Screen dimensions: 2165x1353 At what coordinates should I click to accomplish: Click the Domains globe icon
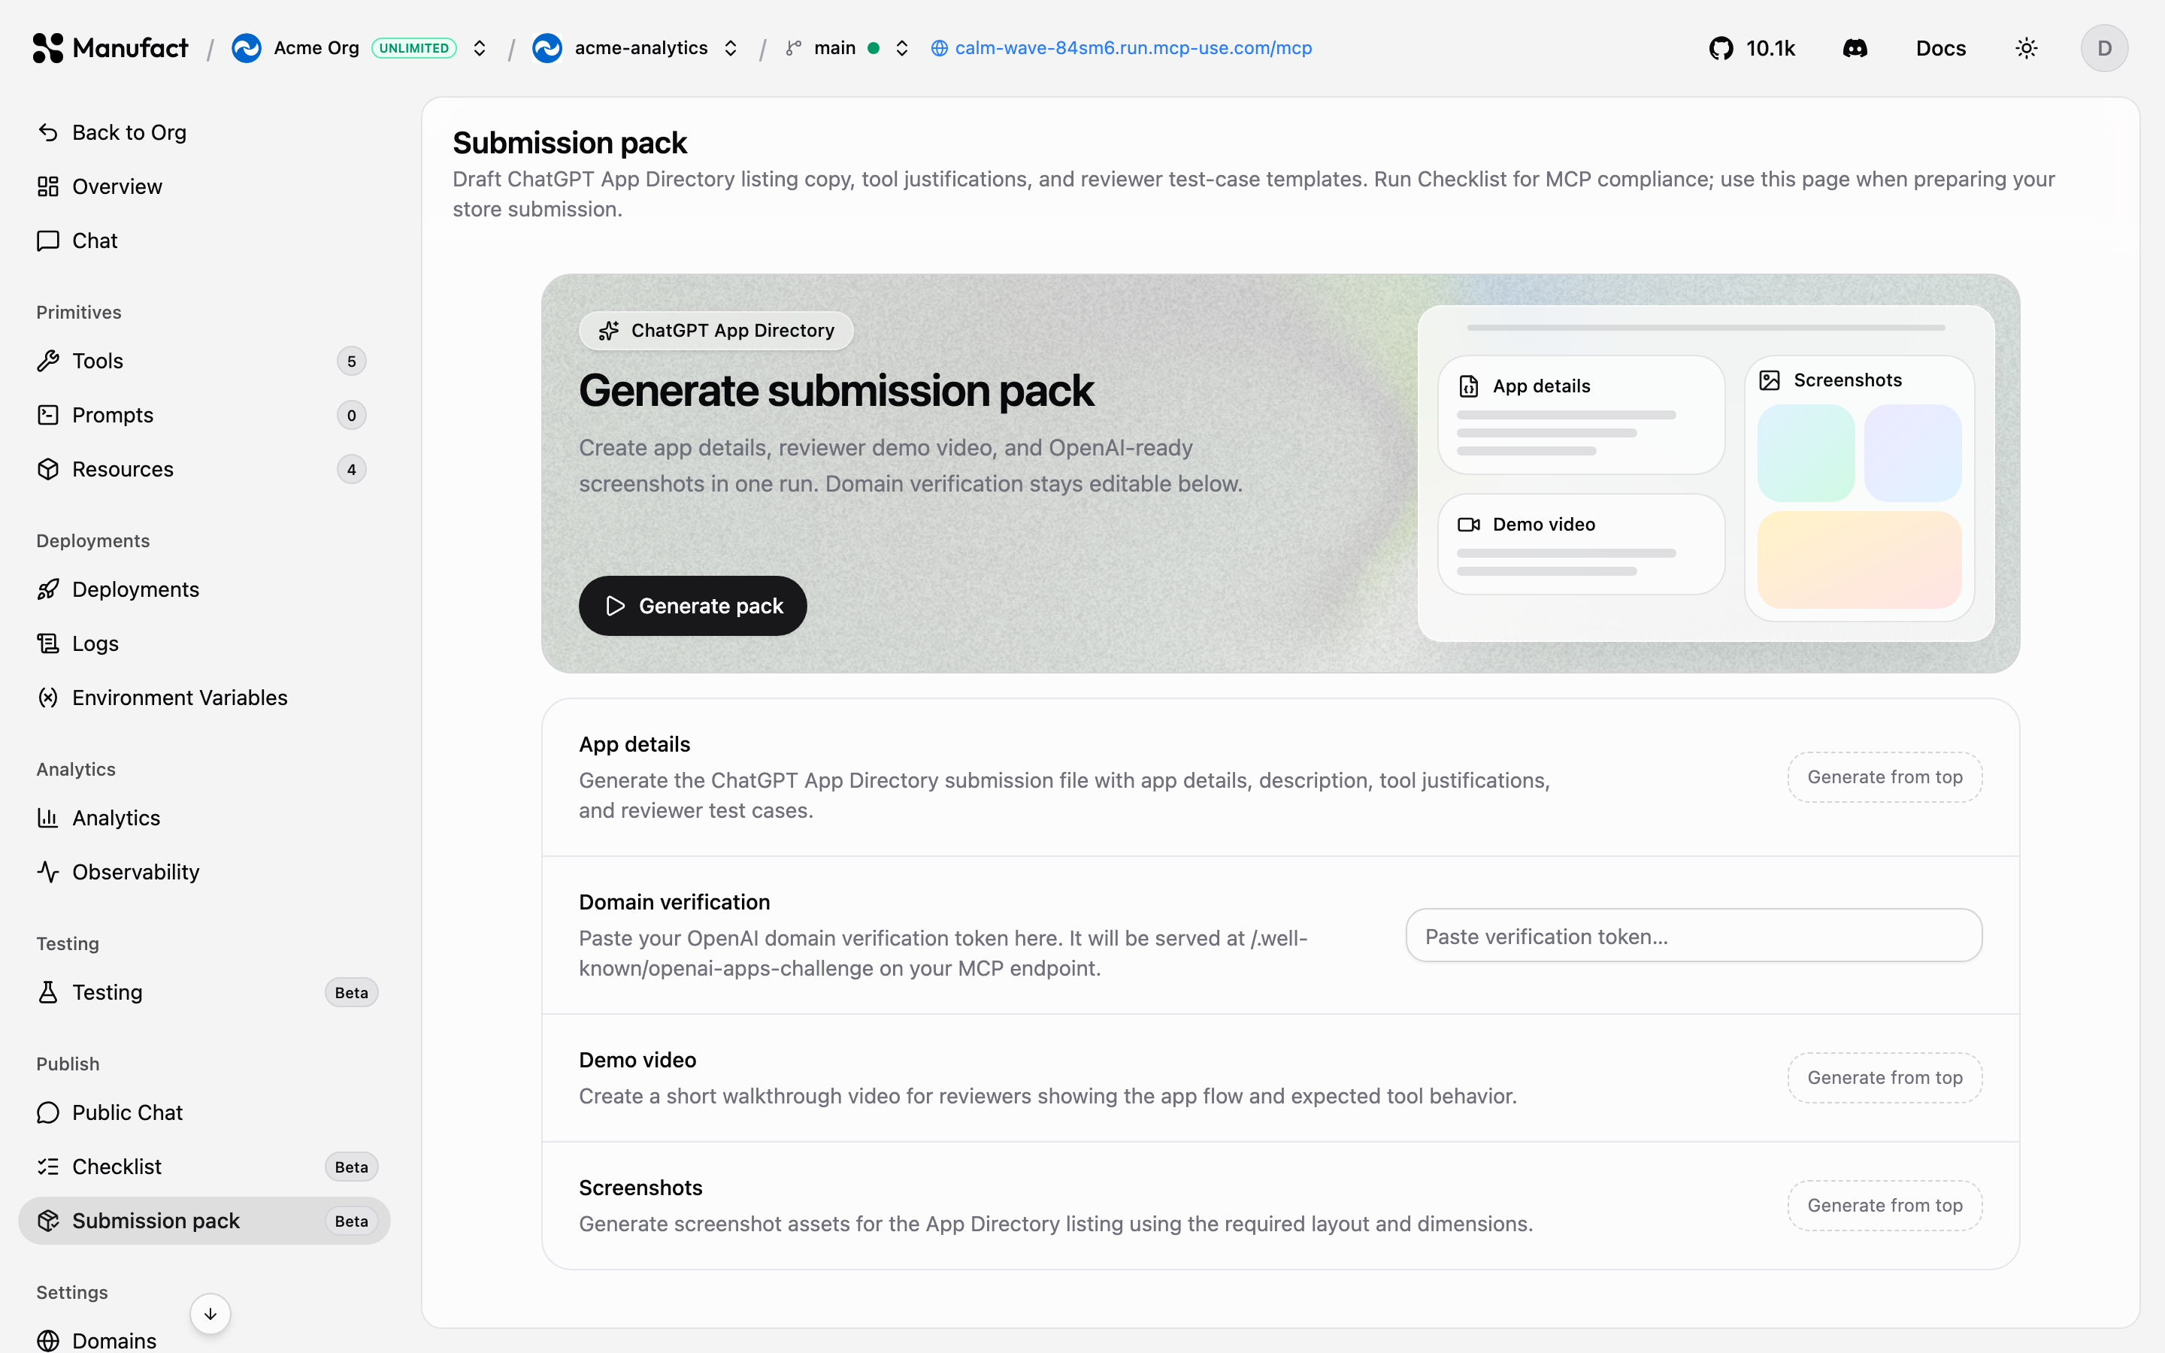pyautogui.click(x=48, y=1340)
